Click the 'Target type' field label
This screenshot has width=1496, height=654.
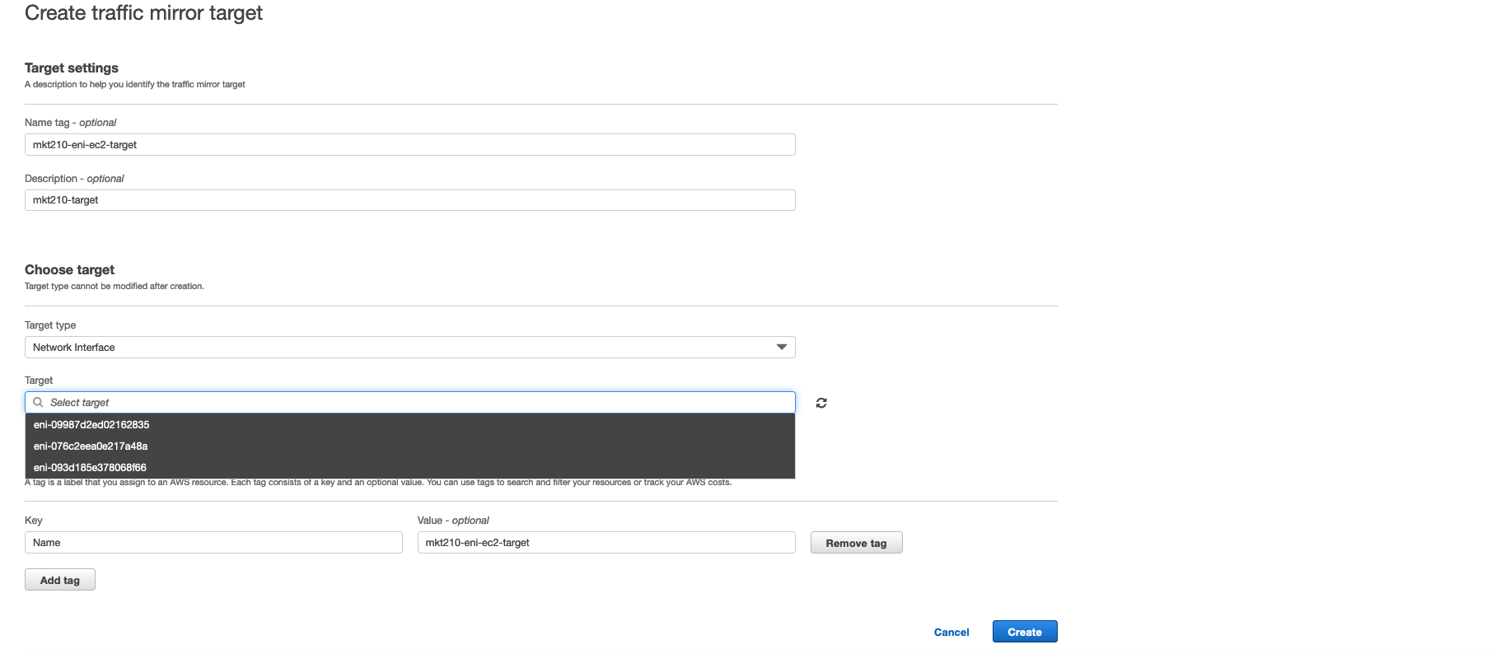click(x=50, y=325)
